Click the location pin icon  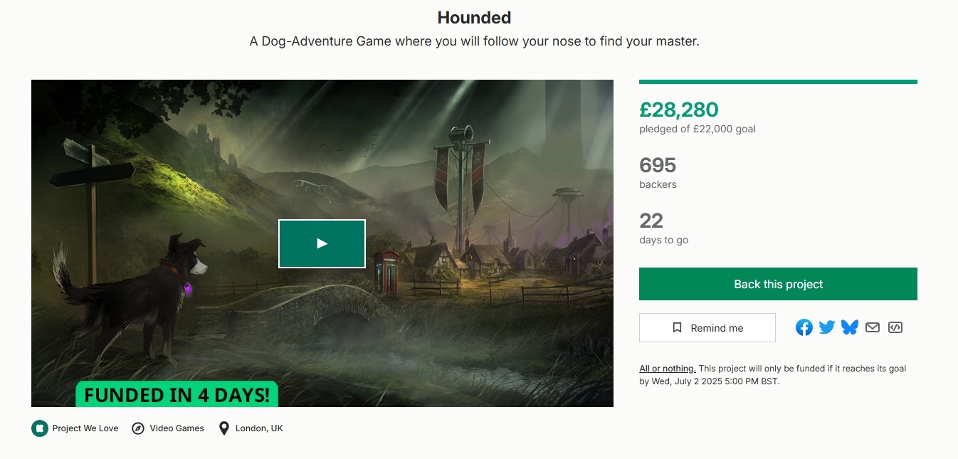pyautogui.click(x=224, y=428)
